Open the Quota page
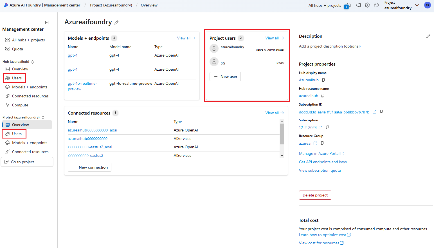Image resolution: width=434 pixels, height=248 pixels. [14, 49]
